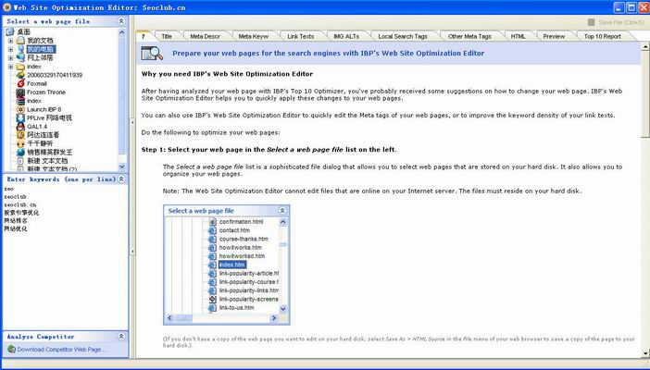Click the 网上邻居 network icon
The width and height of the screenshot is (650, 370).
tap(20, 58)
